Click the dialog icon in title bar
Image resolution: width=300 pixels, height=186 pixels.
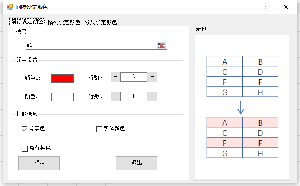point(10,7)
